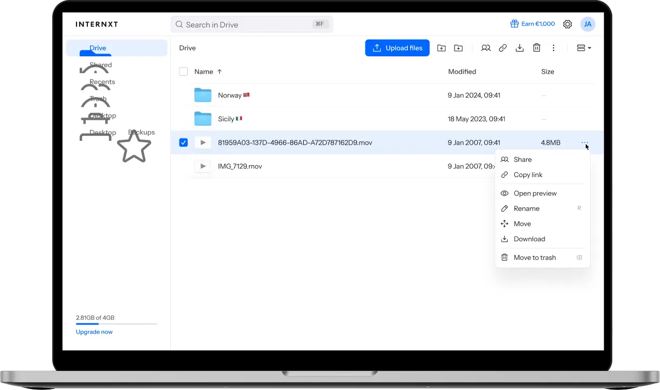Click the upload folder icon in toolbar
Screen dimensions: 660x390
[x=441, y=48]
